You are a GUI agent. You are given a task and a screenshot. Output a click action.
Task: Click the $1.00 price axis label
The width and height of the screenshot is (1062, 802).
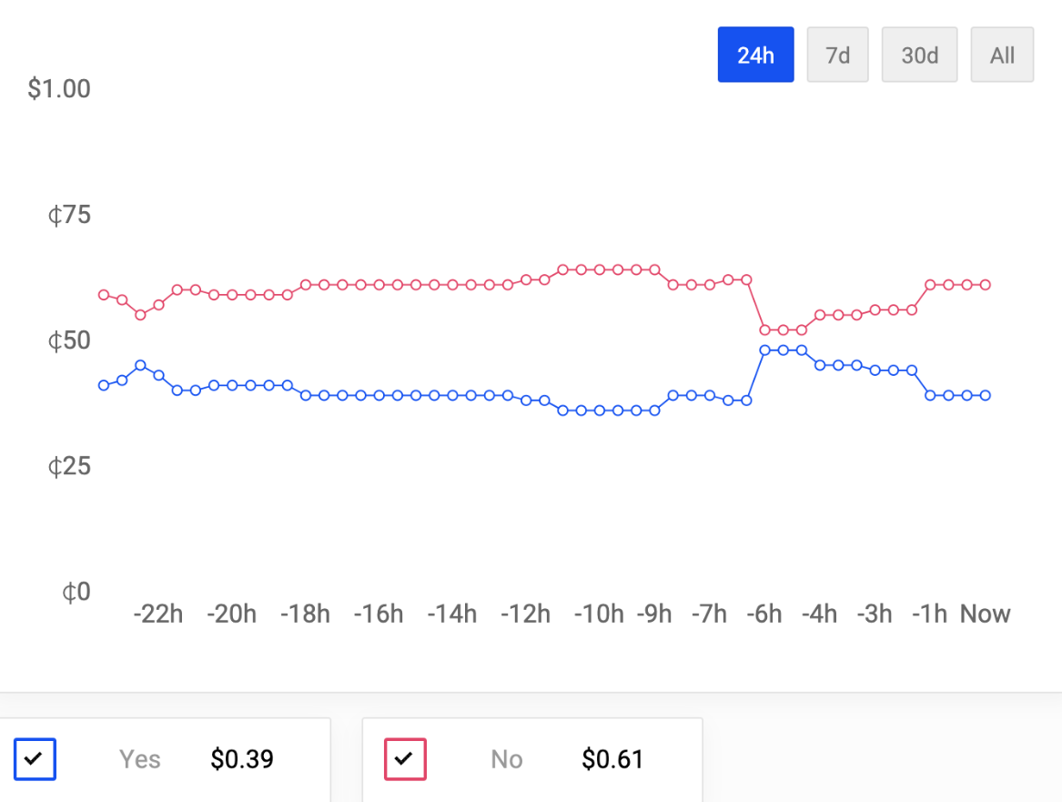(59, 89)
